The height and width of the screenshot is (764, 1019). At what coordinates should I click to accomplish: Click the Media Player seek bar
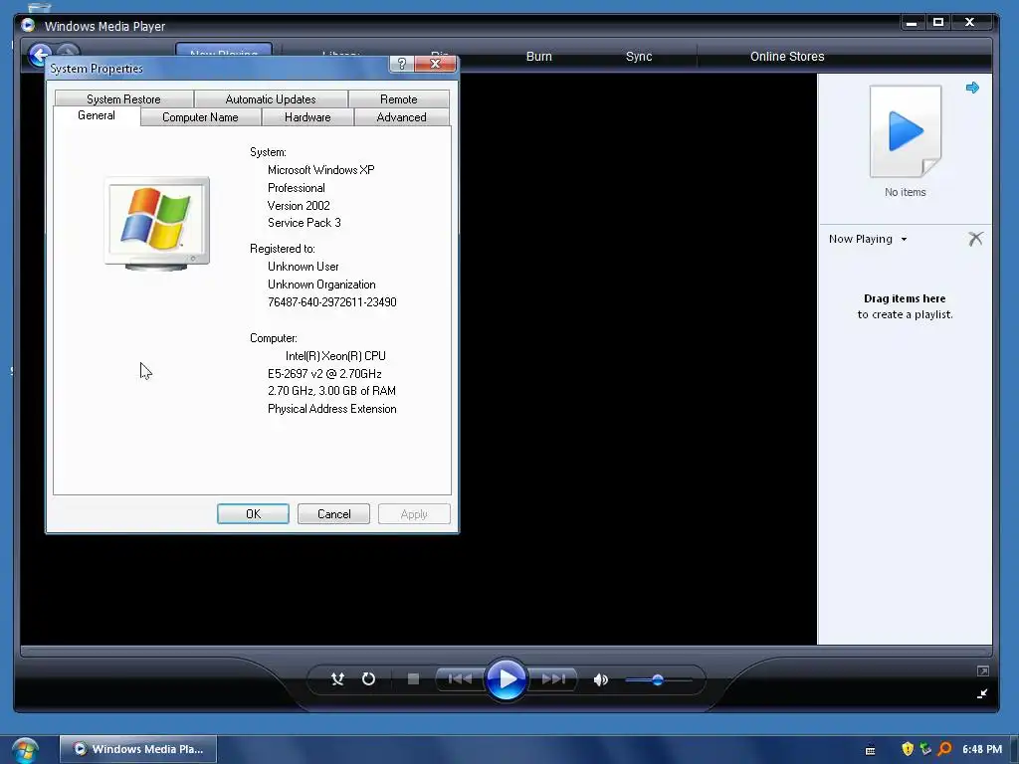click(507, 651)
